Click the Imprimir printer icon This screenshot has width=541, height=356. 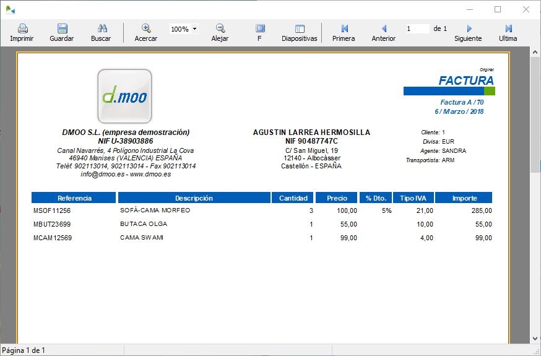[x=22, y=29]
